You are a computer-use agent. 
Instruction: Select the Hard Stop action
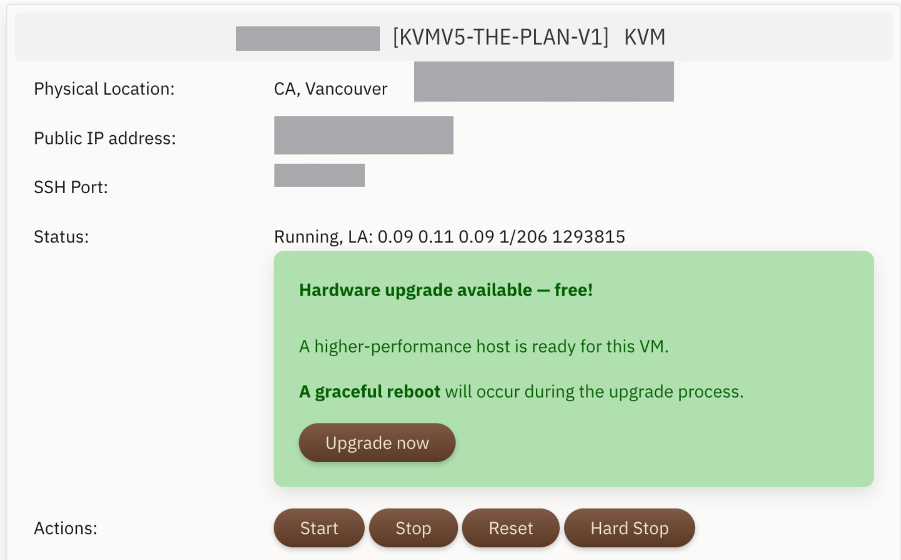[x=630, y=528]
